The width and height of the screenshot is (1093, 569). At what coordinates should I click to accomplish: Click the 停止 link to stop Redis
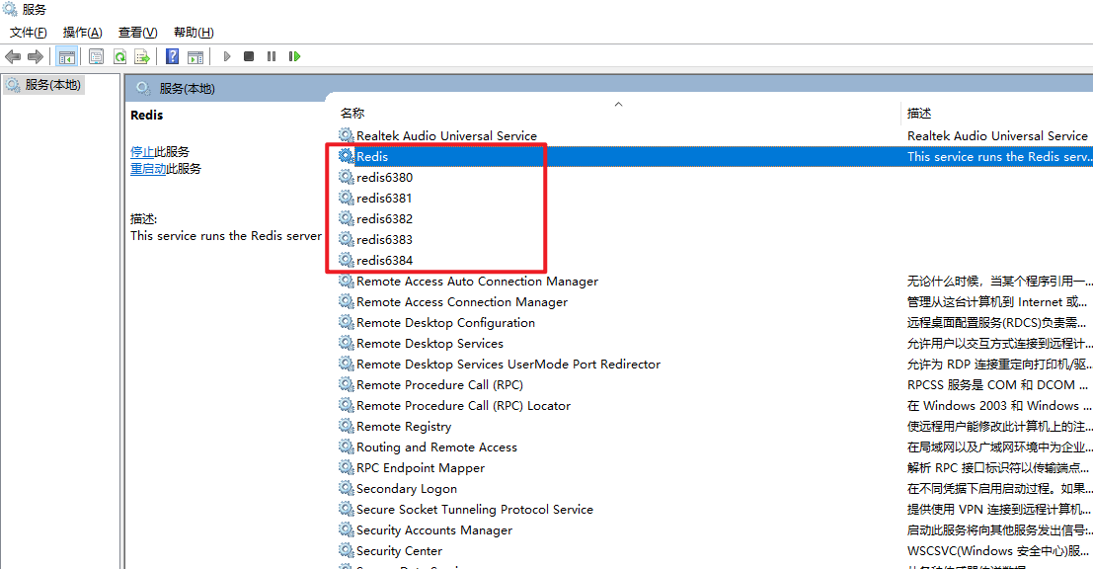click(x=142, y=152)
